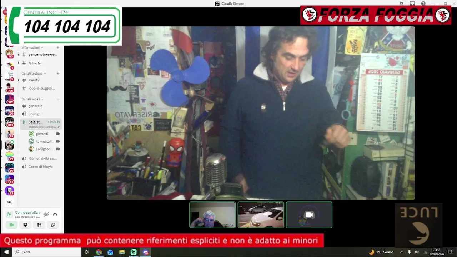This screenshot has height=257, width=457.
Task: Open the server with the 189 badge
Action: (x=9, y=99)
